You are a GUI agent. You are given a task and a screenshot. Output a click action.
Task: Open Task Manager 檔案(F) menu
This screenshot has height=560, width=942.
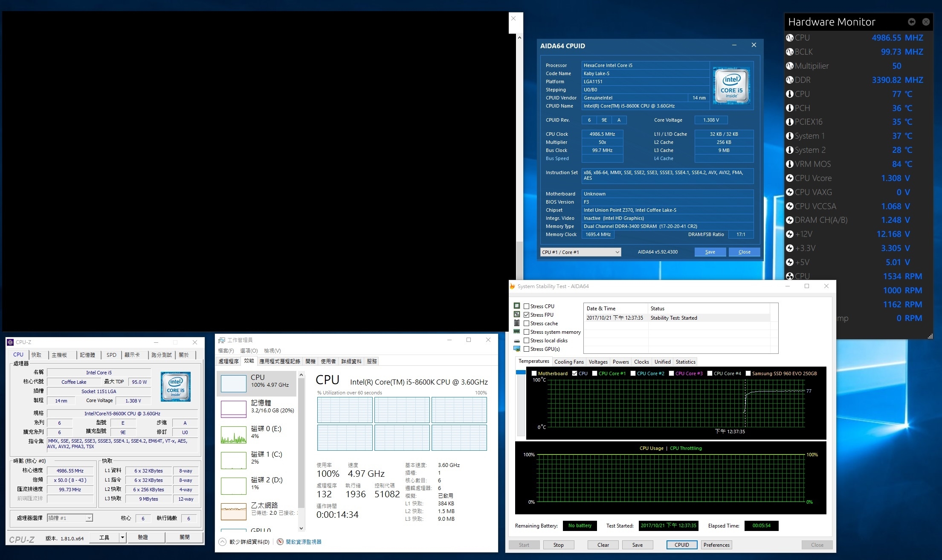[x=226, y=350]
